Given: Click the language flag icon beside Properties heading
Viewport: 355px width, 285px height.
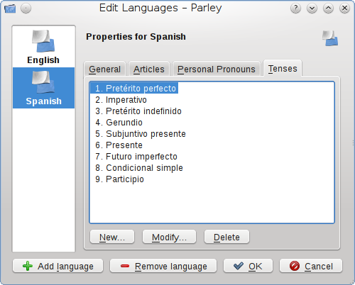Looking at the screenshot, I should tap(330, 38).
